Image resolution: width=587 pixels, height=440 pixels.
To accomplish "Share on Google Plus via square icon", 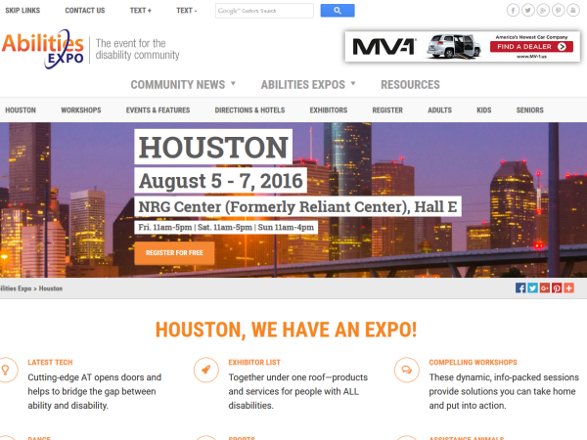I will (544, 287).
